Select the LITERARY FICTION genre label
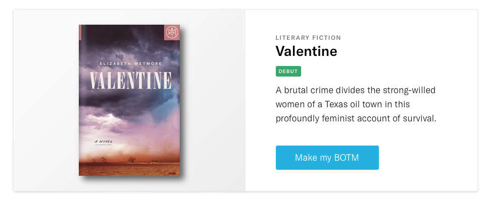Image resolution: width=486 pixels, height=203 pixels. 308,38
